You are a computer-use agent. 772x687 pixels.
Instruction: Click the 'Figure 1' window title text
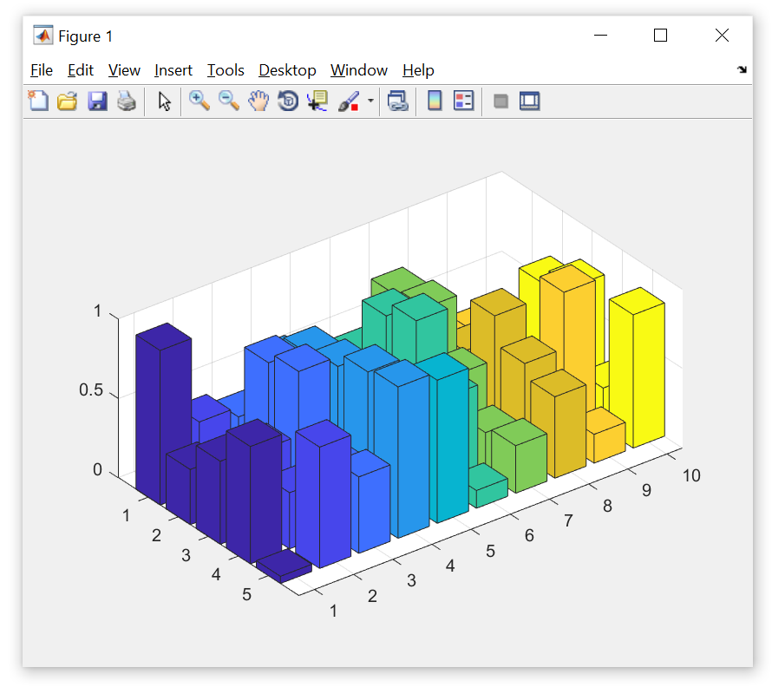click(x=85, y=36)
